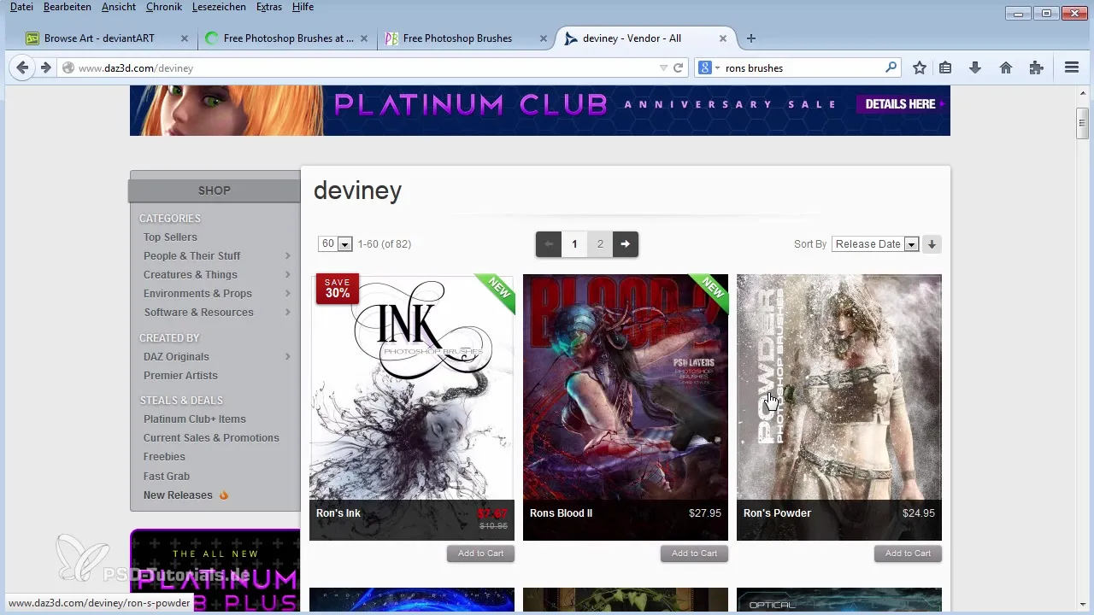This screenshot has width=1094, height=615.
Task: Open the Bearbeiten menu
Action: point(68,7)
